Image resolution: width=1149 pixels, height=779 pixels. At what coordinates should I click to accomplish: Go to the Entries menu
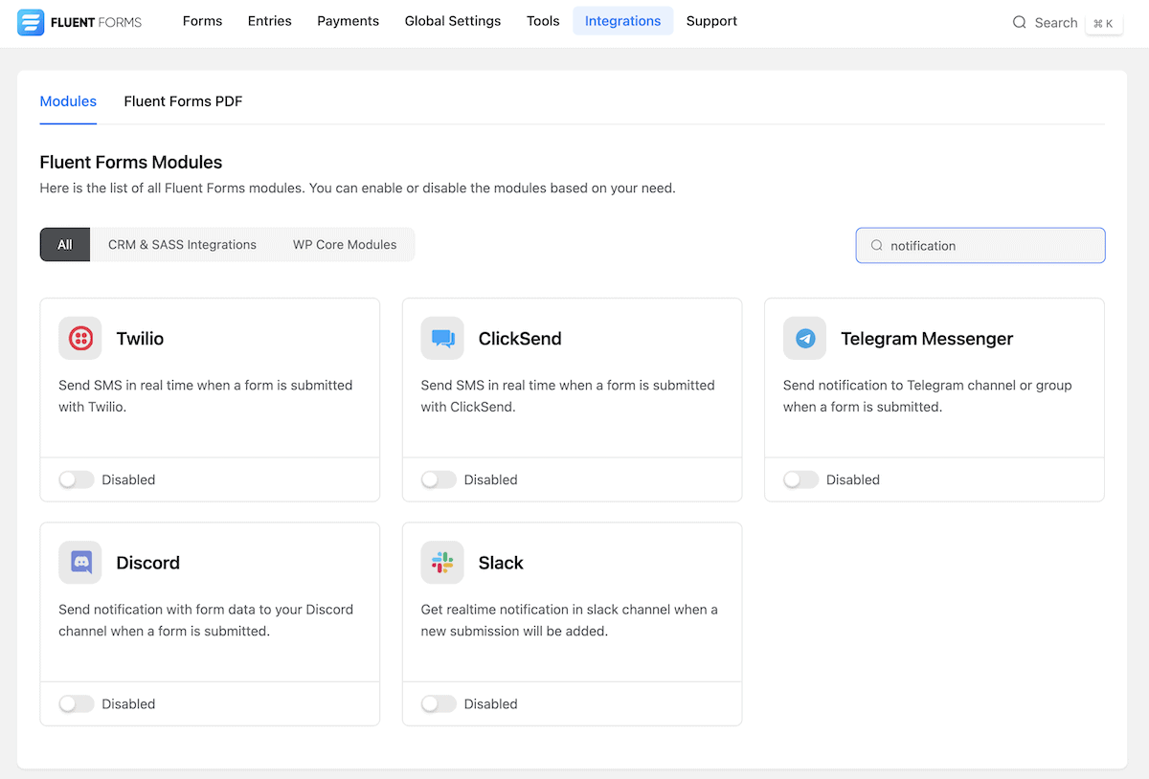(x=269, y=21)
